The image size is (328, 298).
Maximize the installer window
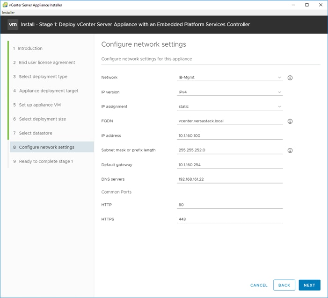coord(307,5)
